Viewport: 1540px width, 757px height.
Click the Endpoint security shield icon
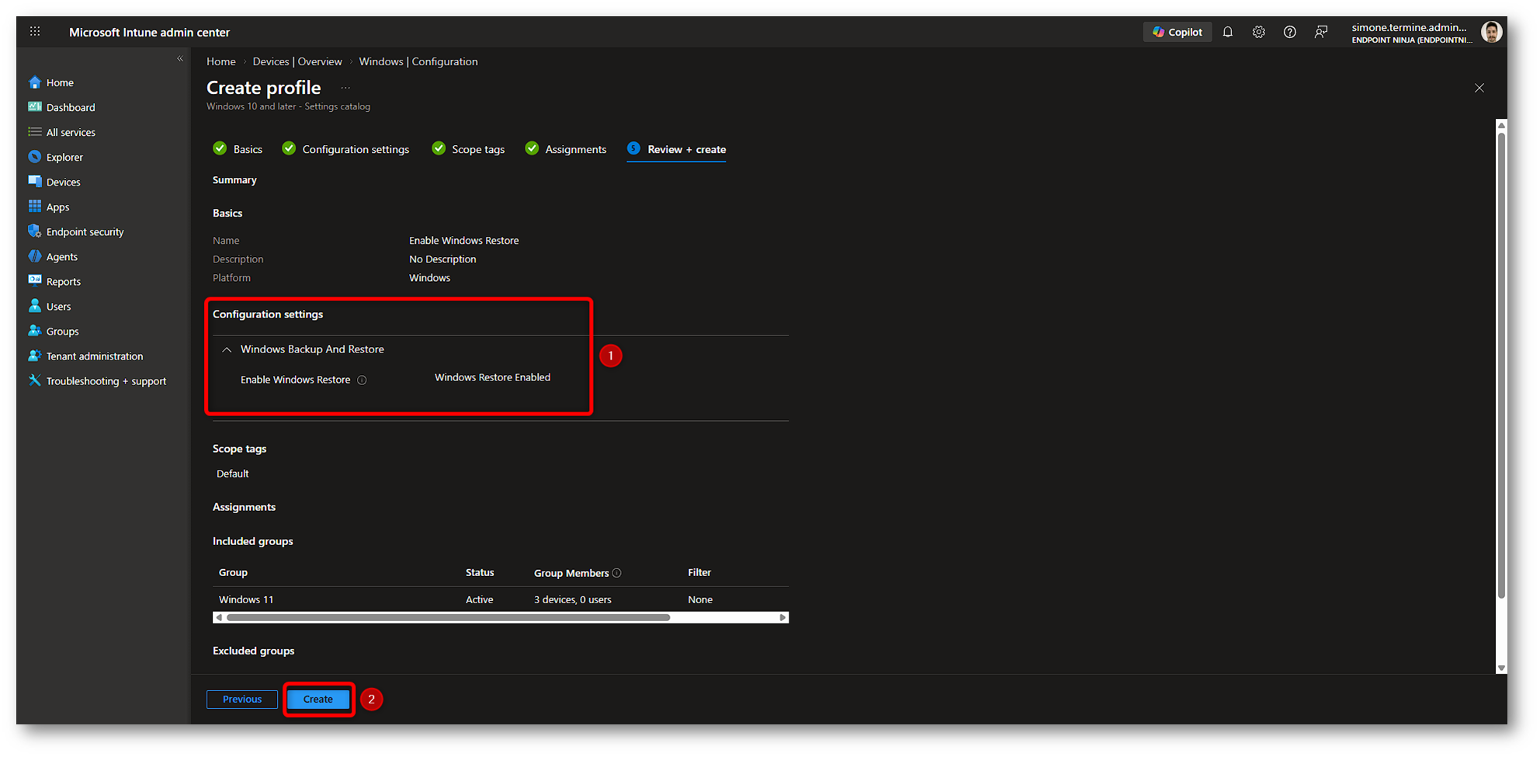(35, 231)
